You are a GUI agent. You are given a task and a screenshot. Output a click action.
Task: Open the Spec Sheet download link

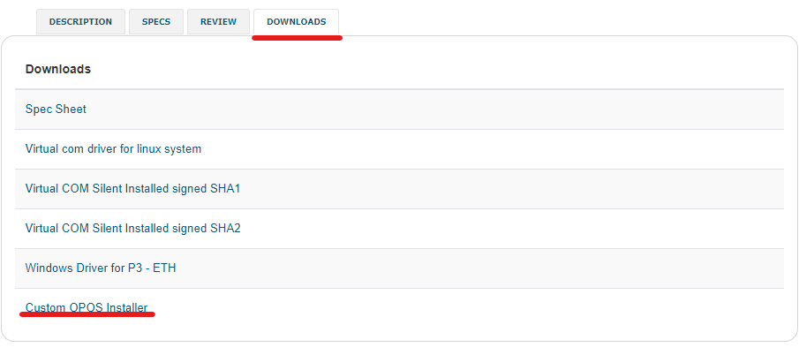tap(56, 109)
